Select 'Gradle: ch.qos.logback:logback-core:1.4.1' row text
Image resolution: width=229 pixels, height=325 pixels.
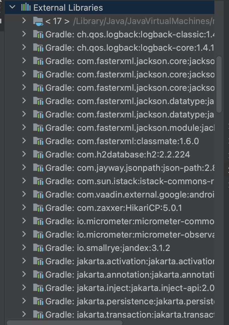pyautogui.click(x=130, y=48)
